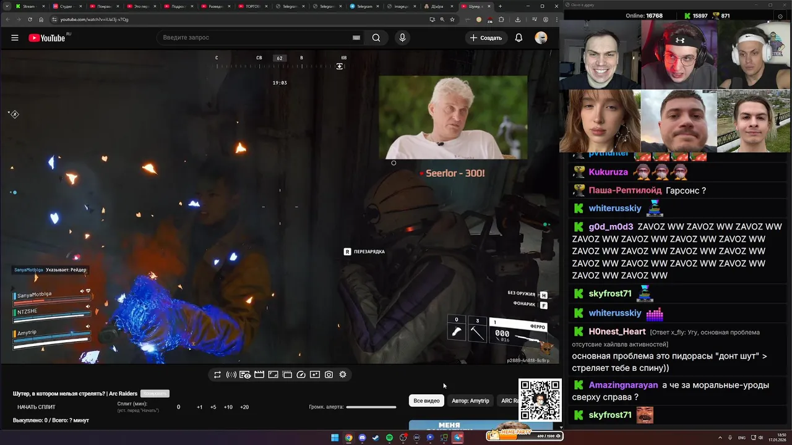Open player toolbar settings gear
The width and height of the screenshot is (792, 445).
click(x=343, y=375)
